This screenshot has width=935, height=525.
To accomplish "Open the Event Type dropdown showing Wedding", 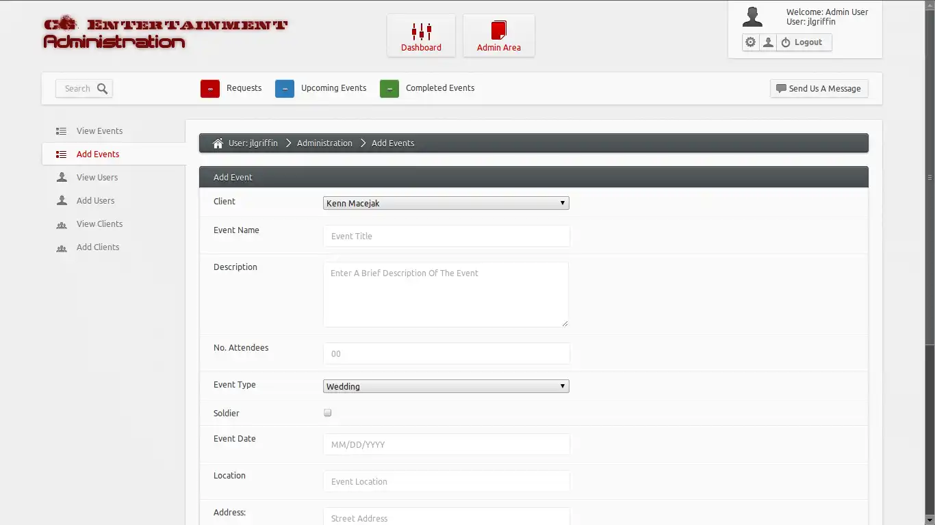I will pos(446,386).
